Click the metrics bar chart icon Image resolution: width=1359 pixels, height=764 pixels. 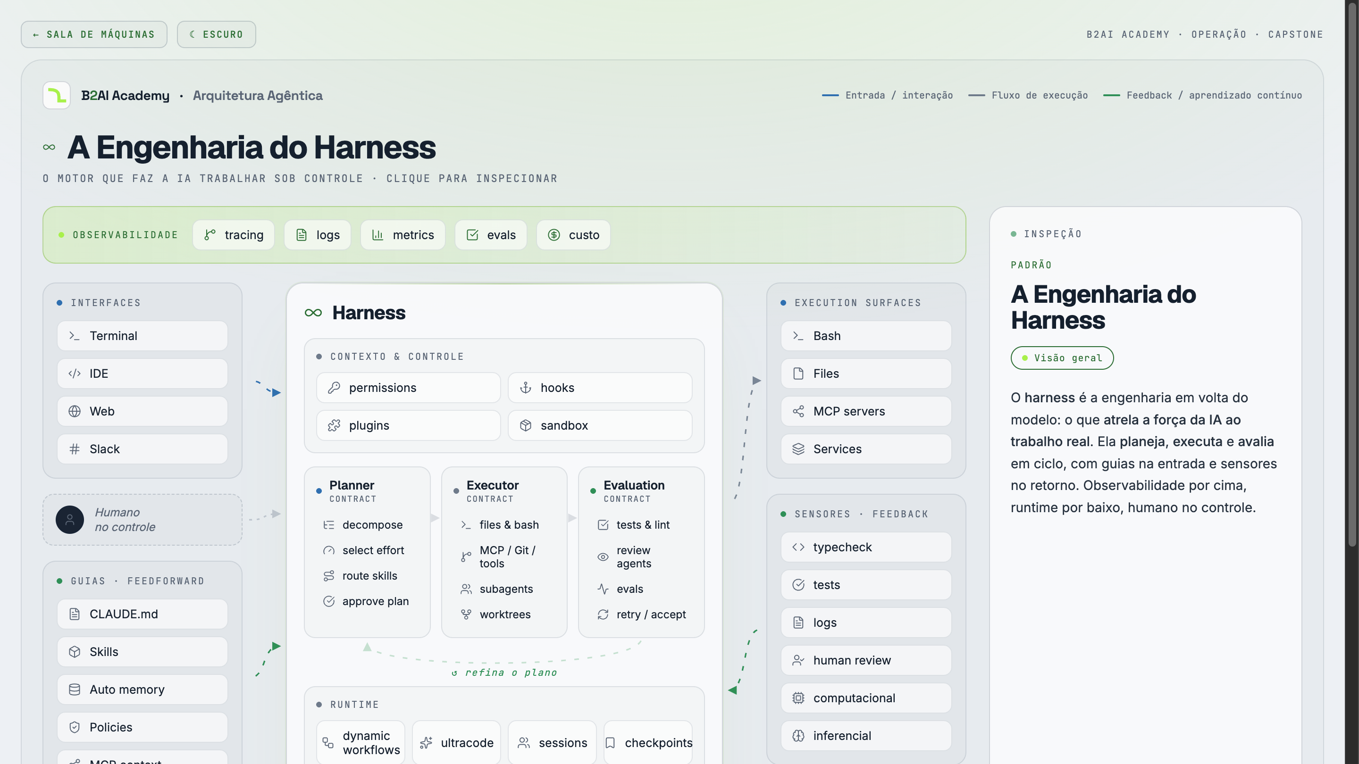377,235
